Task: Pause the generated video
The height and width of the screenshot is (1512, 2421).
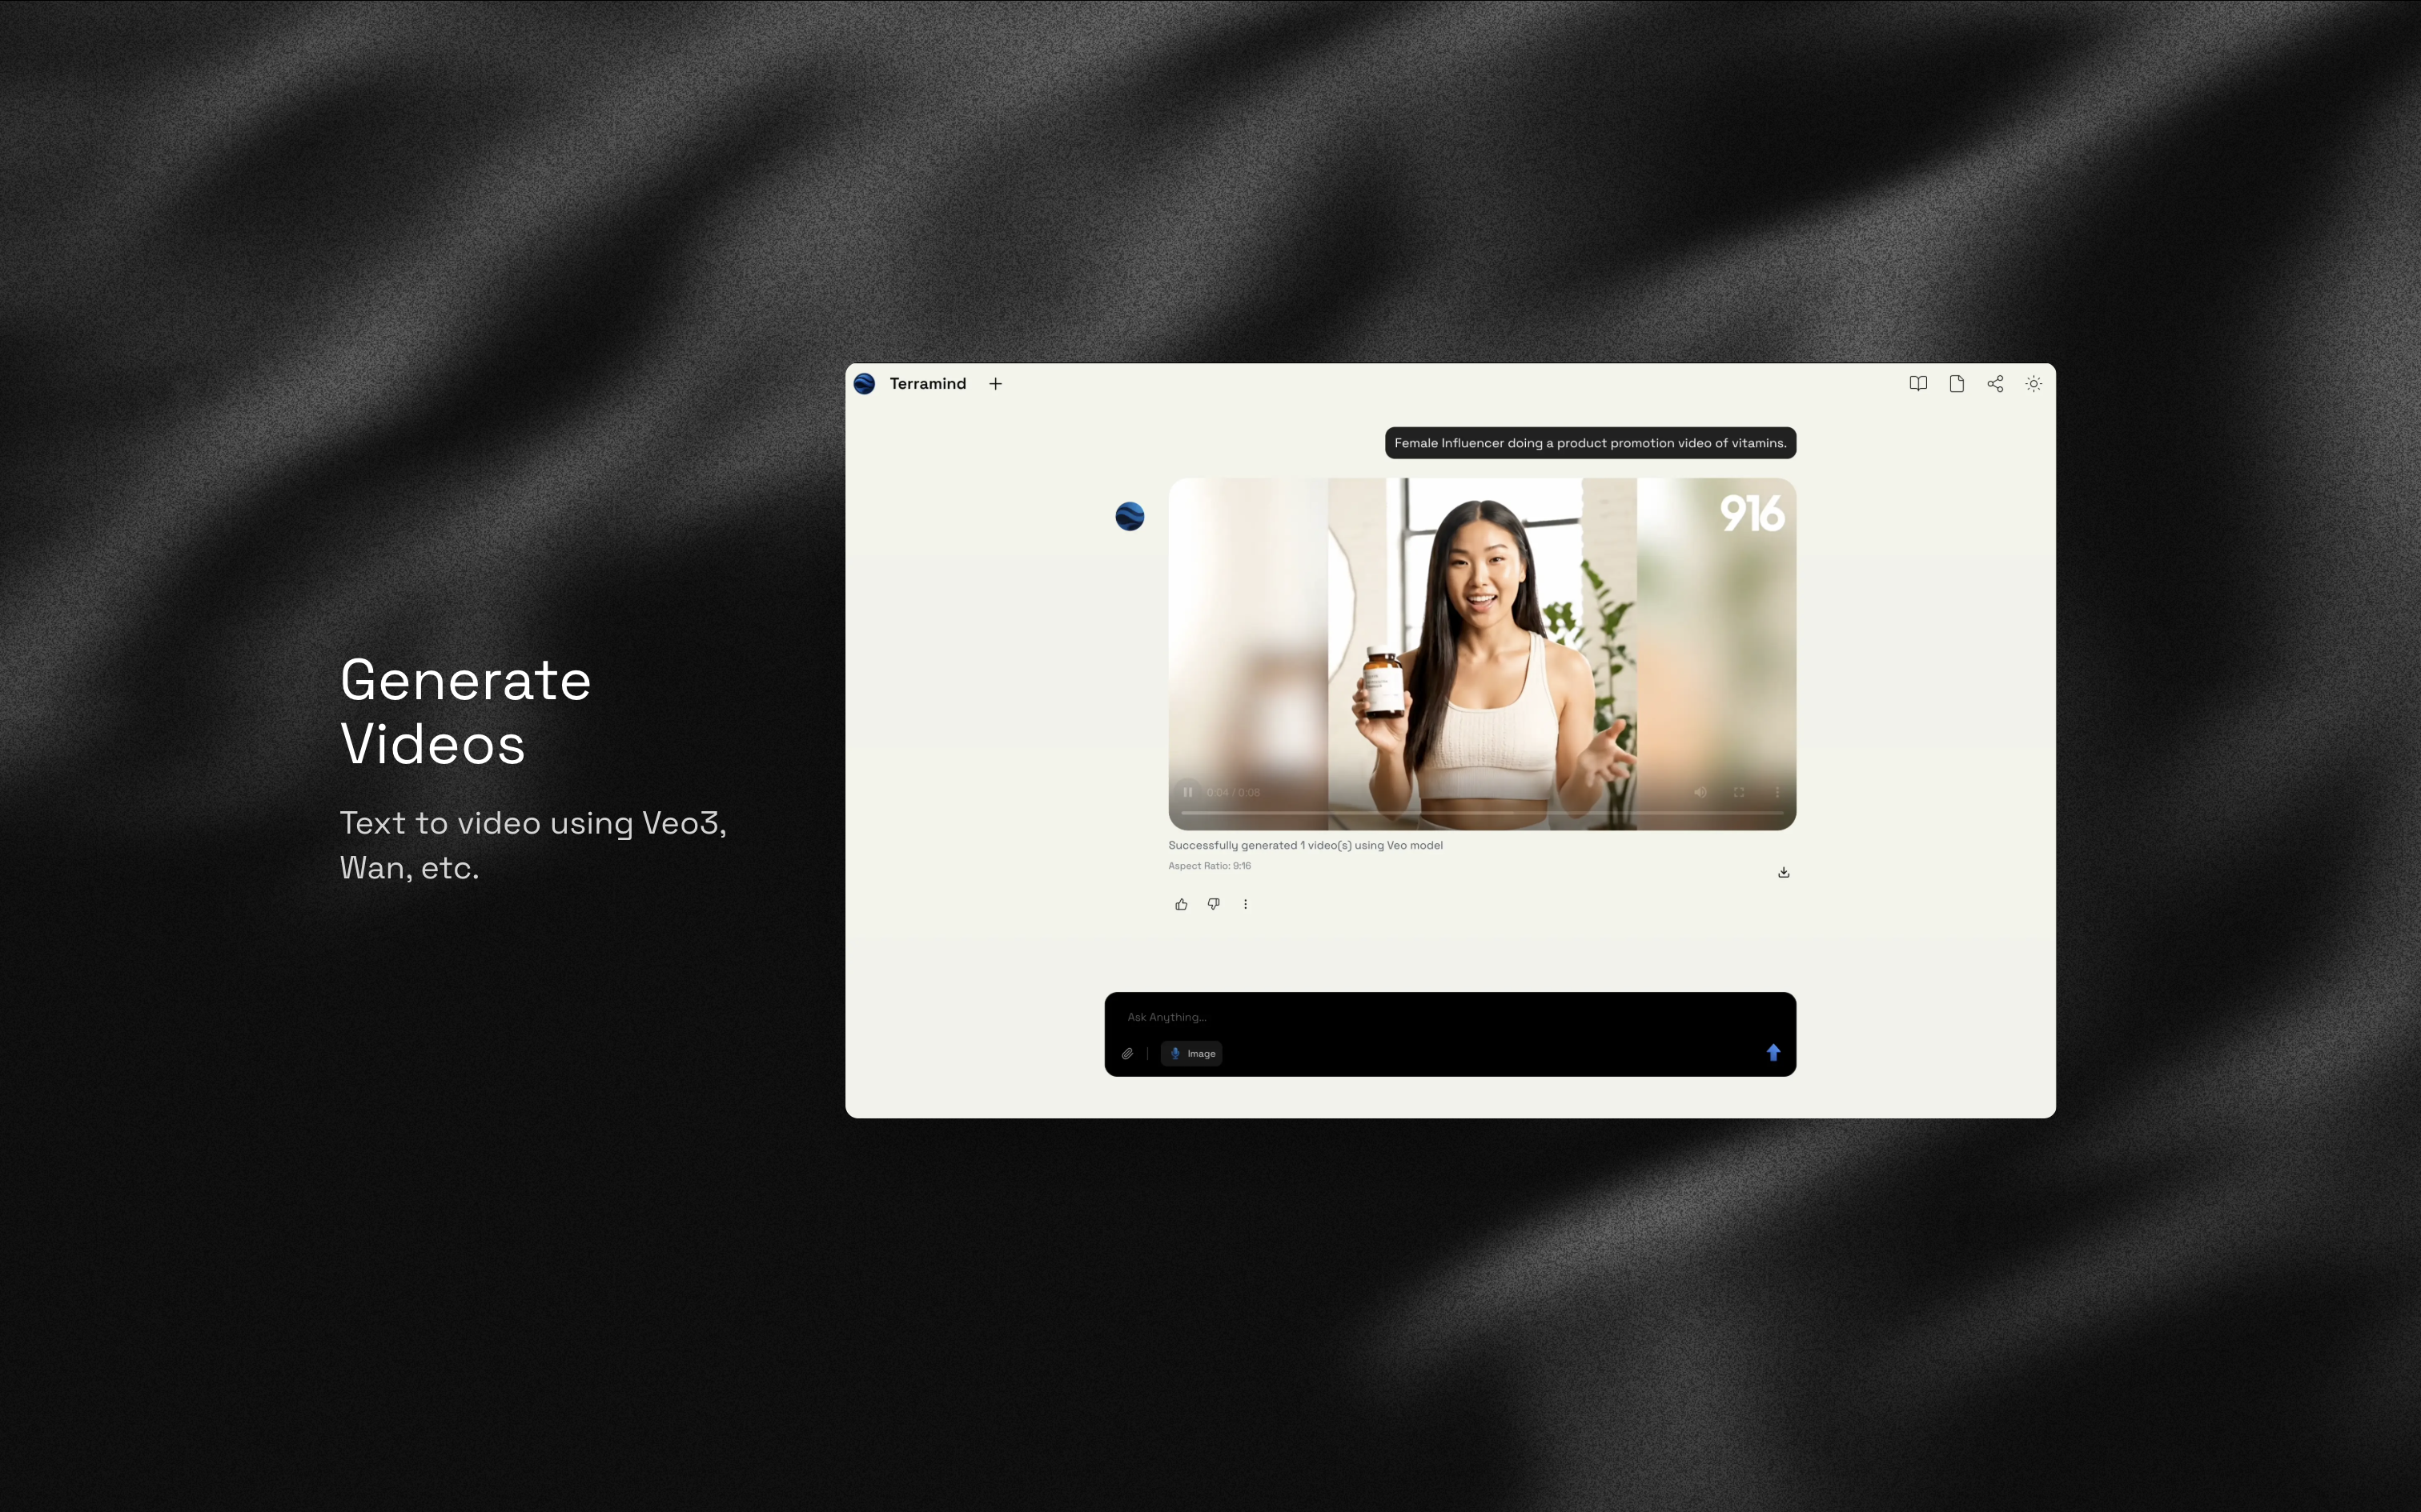Action: point(1187,792)
